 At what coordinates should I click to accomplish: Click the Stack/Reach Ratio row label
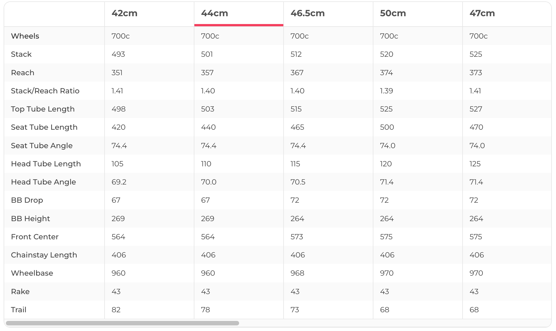pos(45,91)
